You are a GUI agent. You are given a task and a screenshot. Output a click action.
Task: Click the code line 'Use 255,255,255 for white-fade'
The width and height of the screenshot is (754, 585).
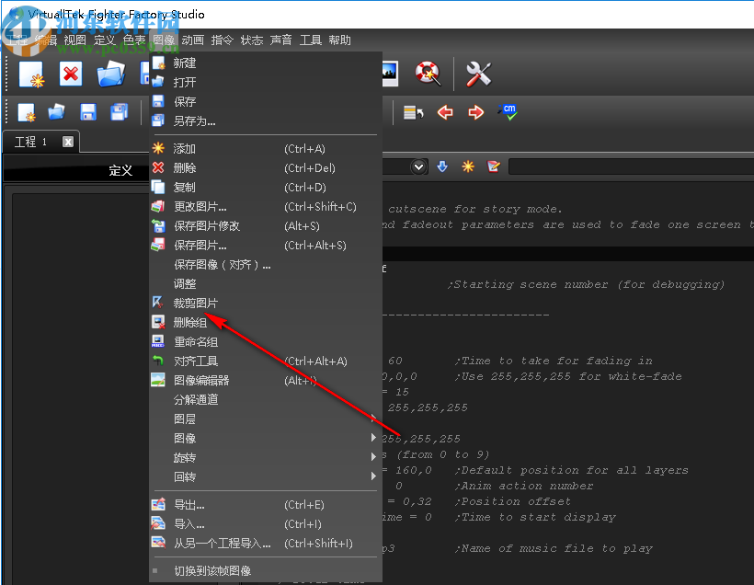pyautogui.click(x=568, y=377)
